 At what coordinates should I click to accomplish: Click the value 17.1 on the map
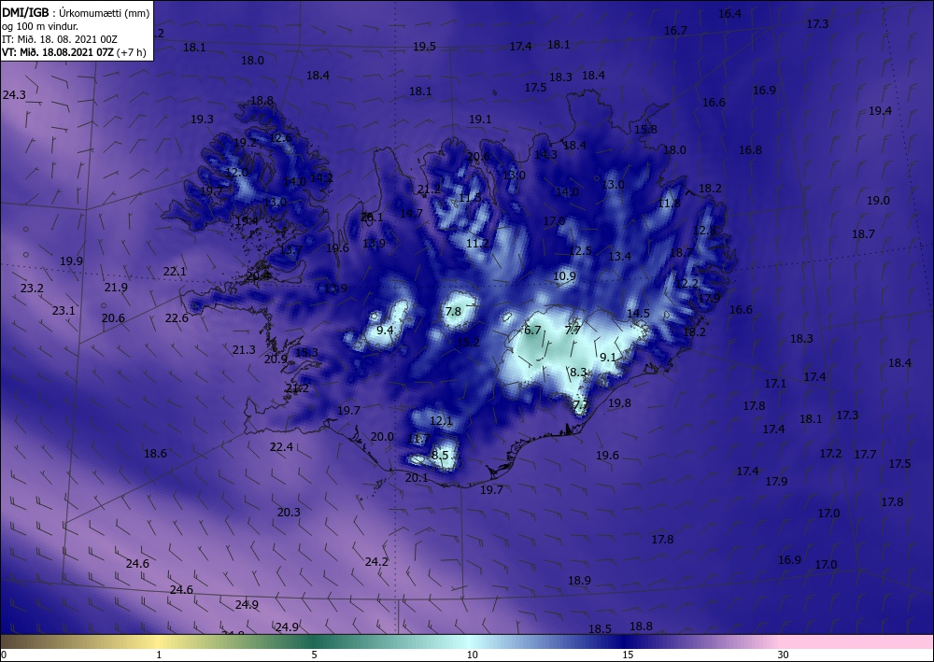(x=775, y=384)
